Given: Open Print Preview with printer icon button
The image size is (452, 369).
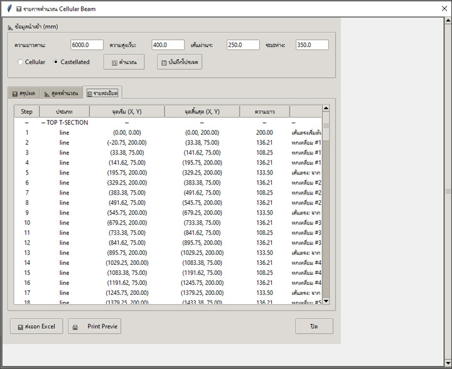Looking at the screenshot, I should point(94,326).
